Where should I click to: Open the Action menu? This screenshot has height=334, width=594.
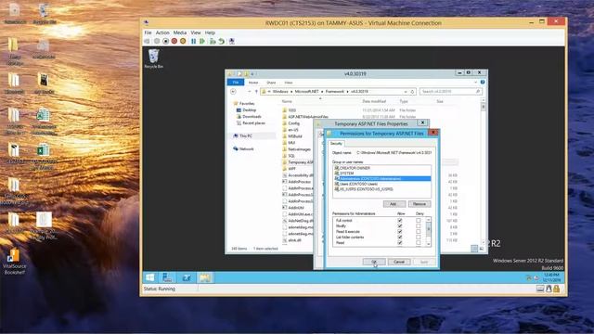click(x=162, y=32)
